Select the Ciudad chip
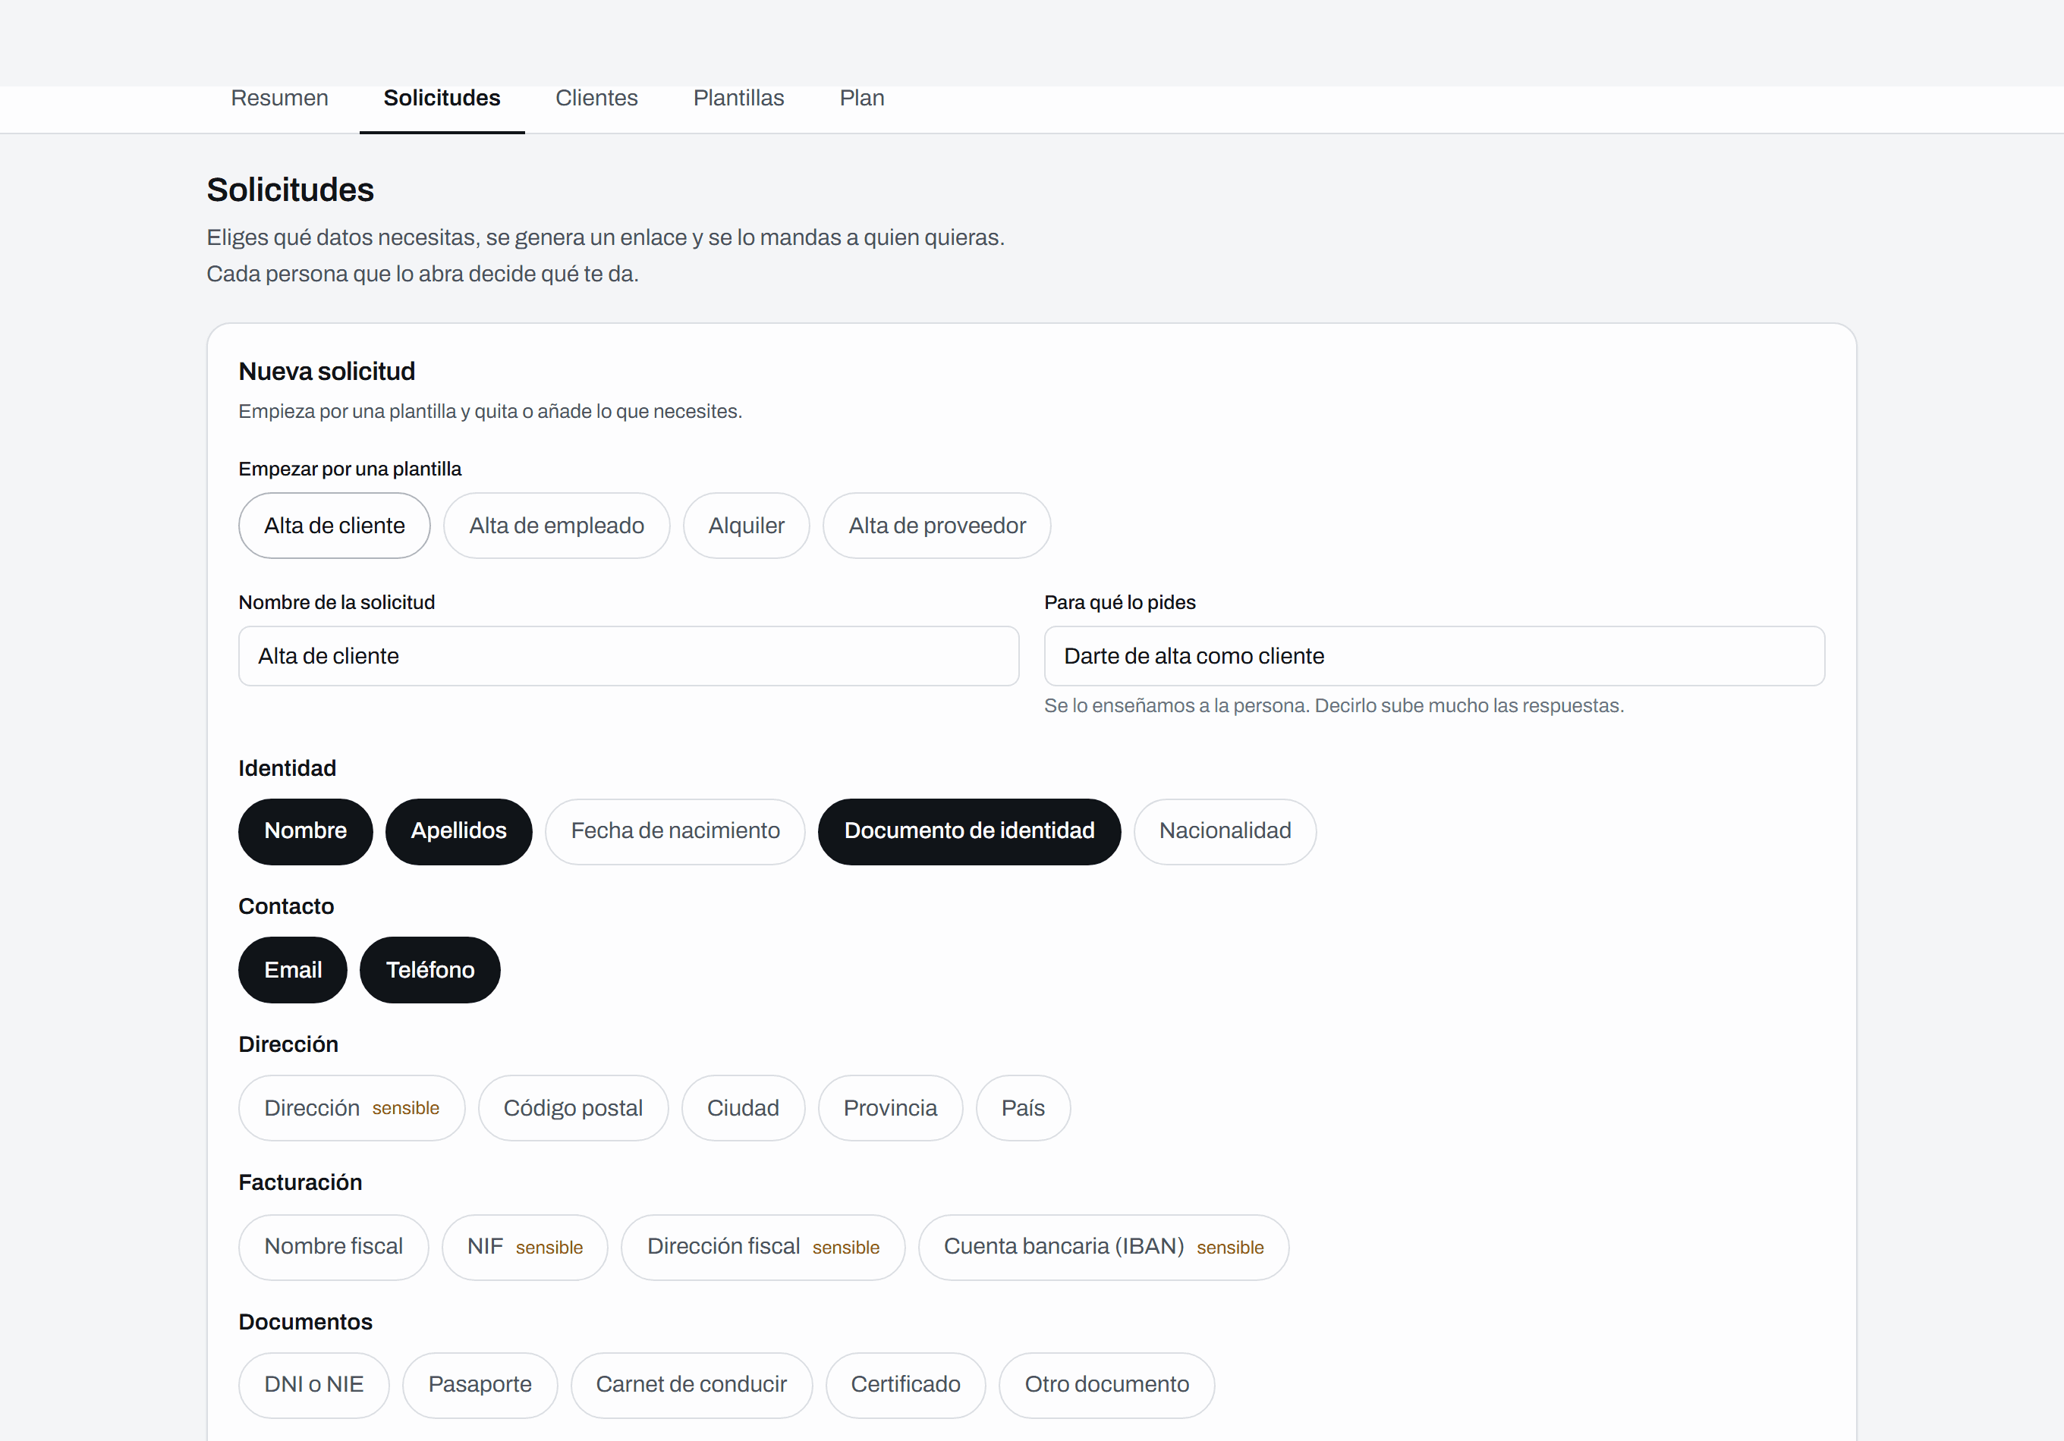The image size is (2064, 1441). pos(743,1108)
